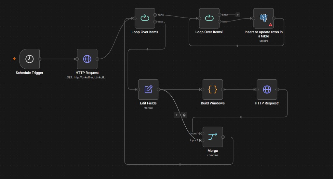Click the 'combine' subtitle under Merge
Viewport: 333px width, 179px height.
click(213, 155)
